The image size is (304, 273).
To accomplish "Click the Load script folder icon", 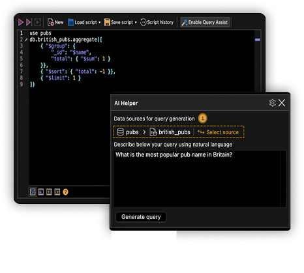I will click(x=71, y=22).
